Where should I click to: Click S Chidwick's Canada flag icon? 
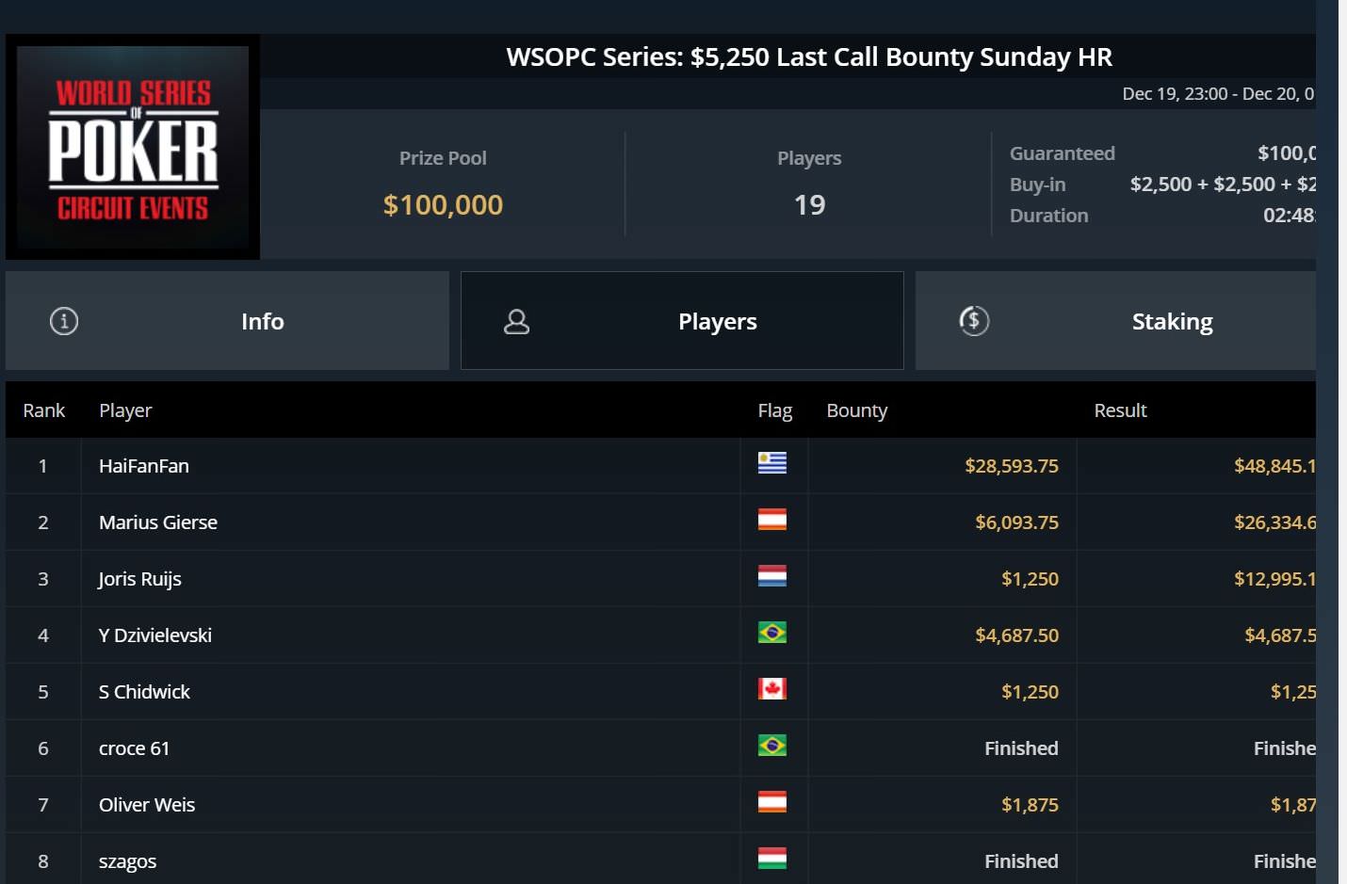coord(772,689)
